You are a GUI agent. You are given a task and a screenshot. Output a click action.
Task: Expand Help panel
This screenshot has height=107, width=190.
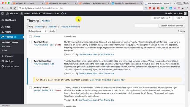click(179, 18)
